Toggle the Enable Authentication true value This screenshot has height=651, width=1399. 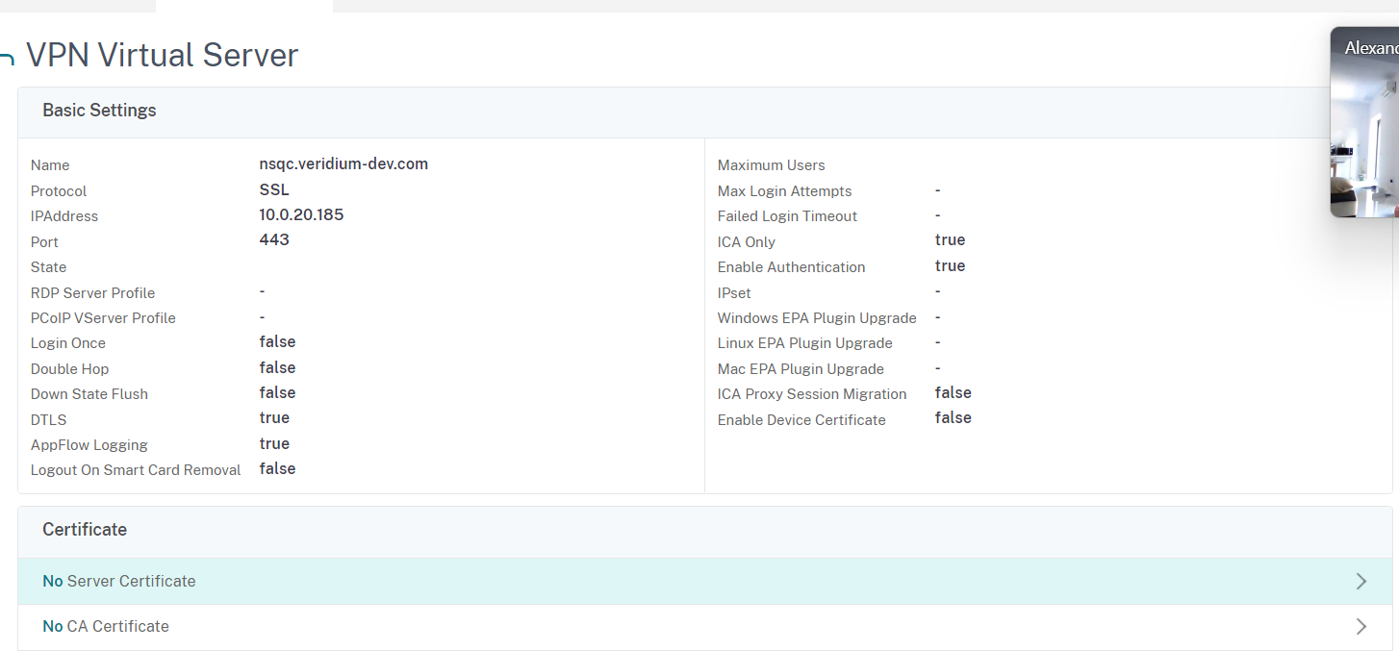click(x=950, y=265)
